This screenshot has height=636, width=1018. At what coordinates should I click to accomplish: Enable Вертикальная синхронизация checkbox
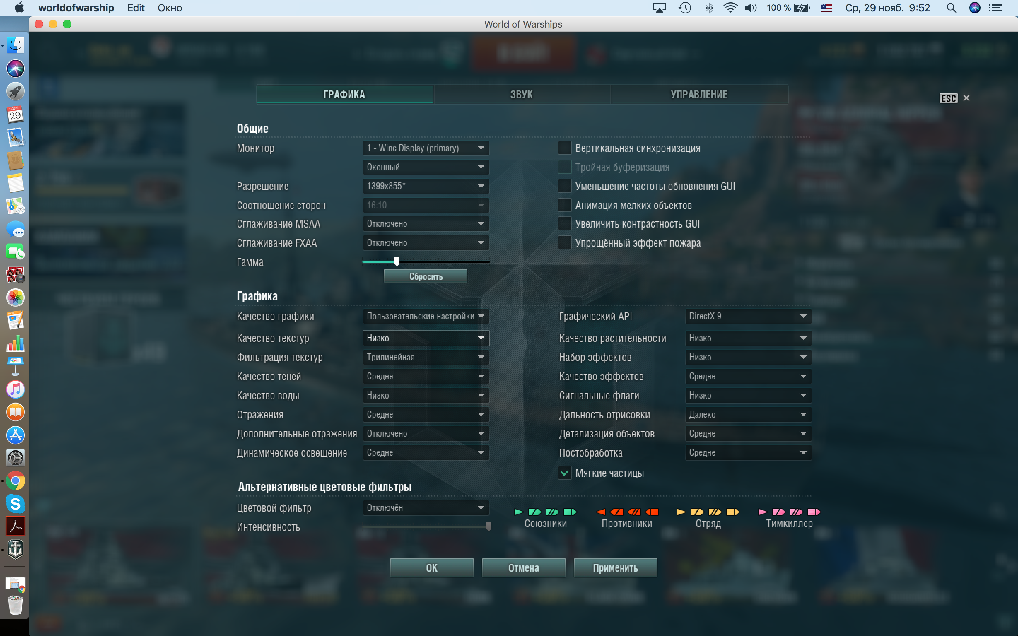click(564, 148)
